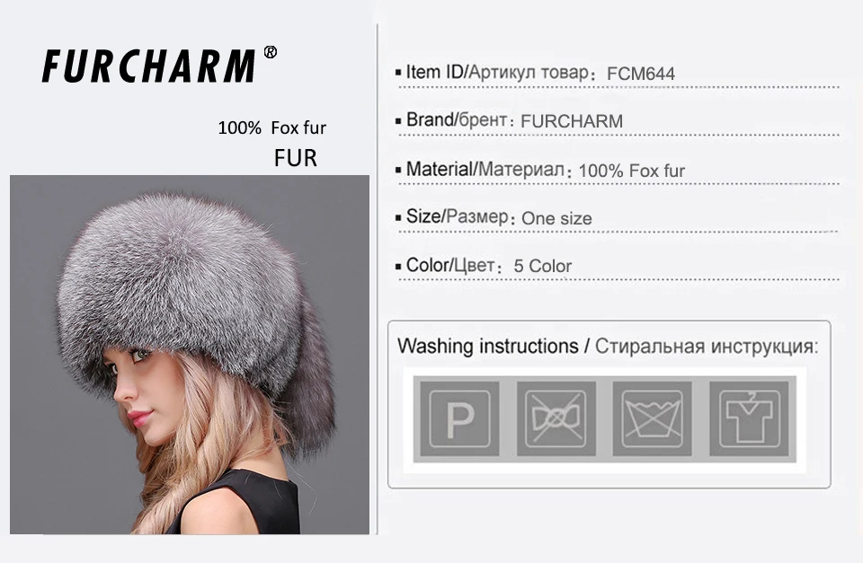Click the bullet before Item ID
Image resolution: width=863 pixels, height=563 pixels.
[398, 73]
